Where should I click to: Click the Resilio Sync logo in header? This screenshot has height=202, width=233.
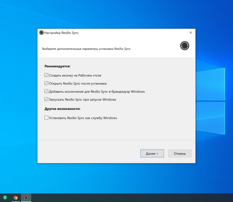(x=185, y=46)
